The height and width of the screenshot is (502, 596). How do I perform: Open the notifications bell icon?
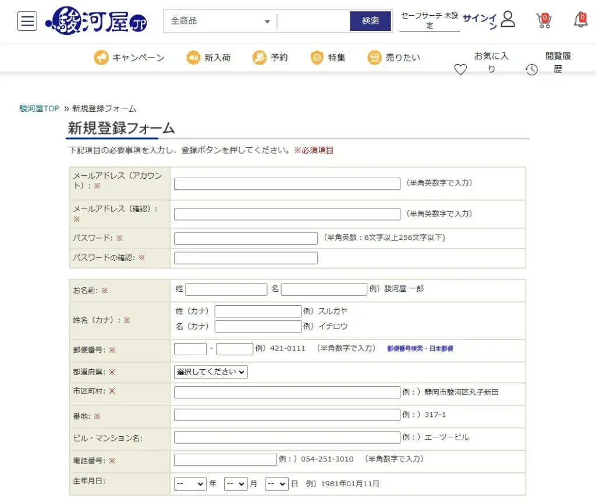[x=580, y=20]
